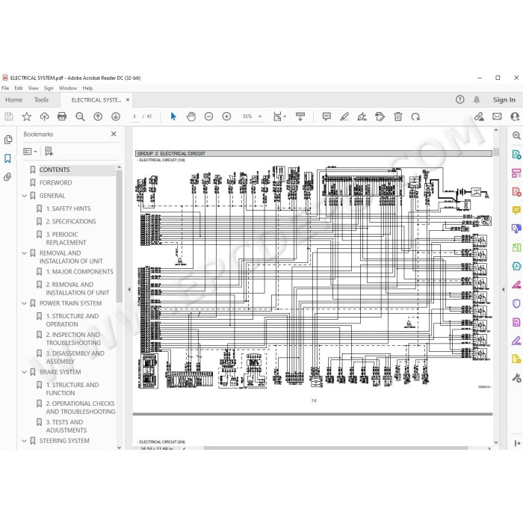The width and height of the screenshot is (523, 523).
Task: Open the FOREWORD bookmark
Action: (x=56, y=183)
